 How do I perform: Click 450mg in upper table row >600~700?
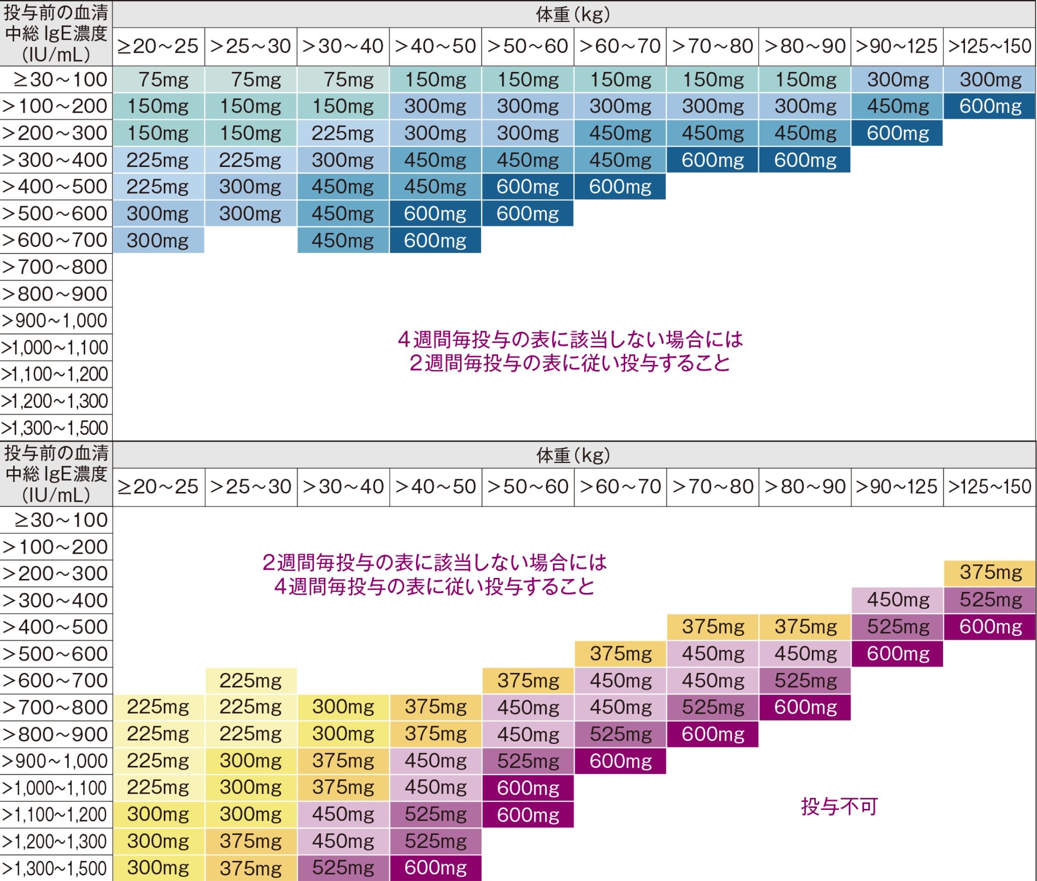[x=343, y=240]
